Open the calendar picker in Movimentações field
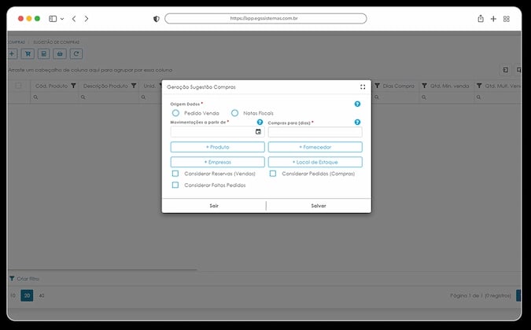 click(x=258, y=132)
